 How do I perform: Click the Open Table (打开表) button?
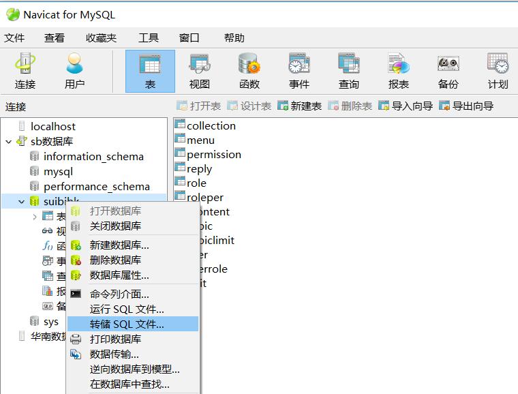click(x=198, y=106)
